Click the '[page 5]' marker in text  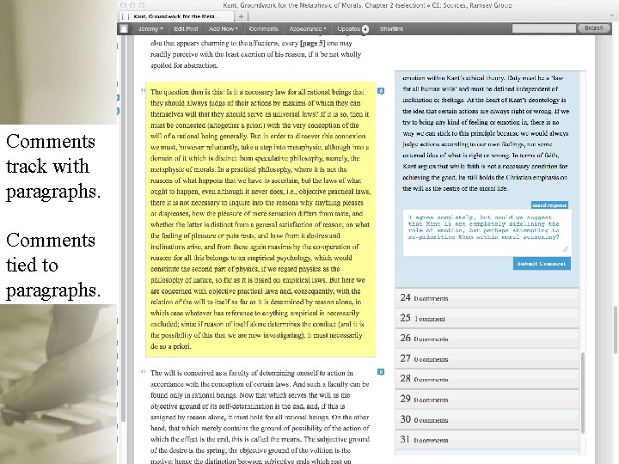(x=313, y=43)
